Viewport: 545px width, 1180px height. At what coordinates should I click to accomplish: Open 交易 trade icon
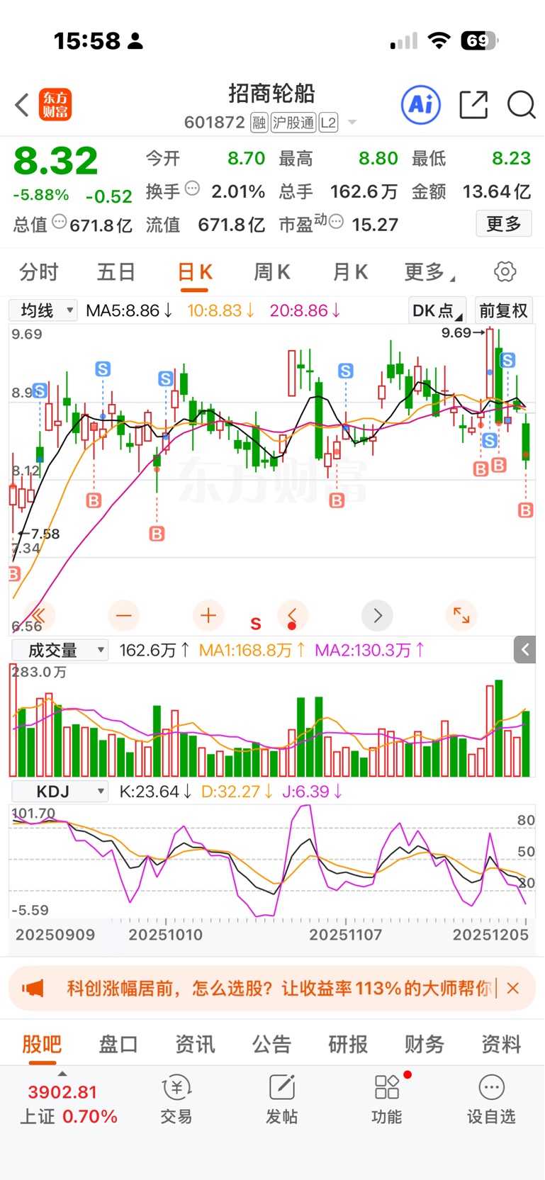pyautogui.click(x=176, y=1100)
